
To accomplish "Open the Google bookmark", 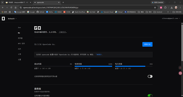I will 31,12.
